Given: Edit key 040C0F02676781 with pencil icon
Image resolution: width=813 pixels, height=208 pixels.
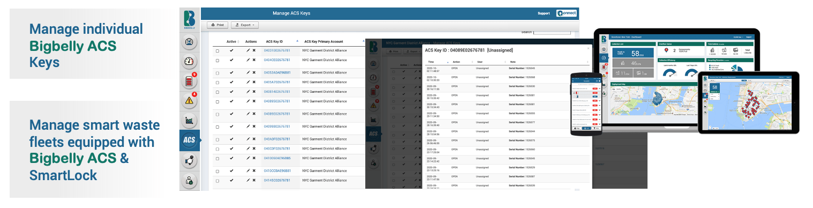Looking at the screenshot, I should 248,148.
